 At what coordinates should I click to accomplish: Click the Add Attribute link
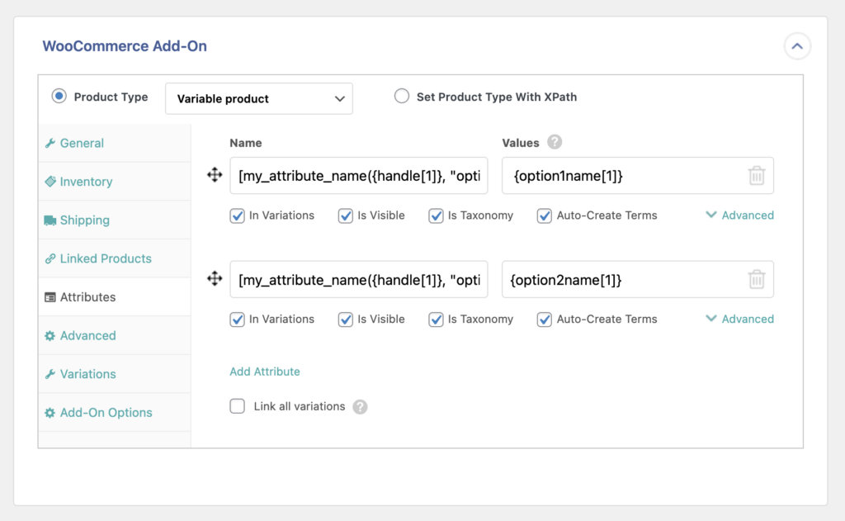(265, 372)
